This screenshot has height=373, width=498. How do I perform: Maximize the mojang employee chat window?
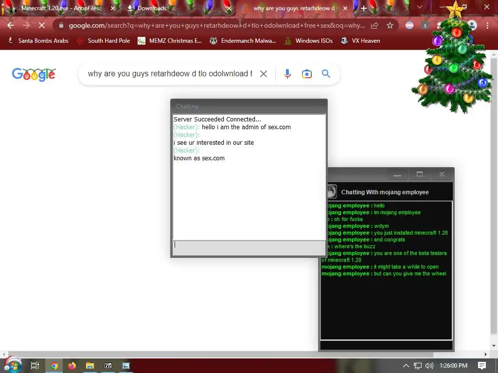tap(420, 174)
